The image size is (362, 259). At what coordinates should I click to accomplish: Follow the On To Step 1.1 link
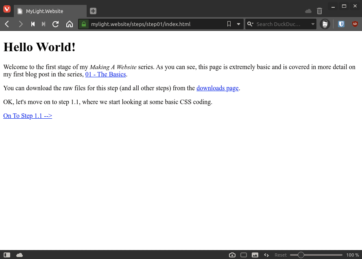27,115
